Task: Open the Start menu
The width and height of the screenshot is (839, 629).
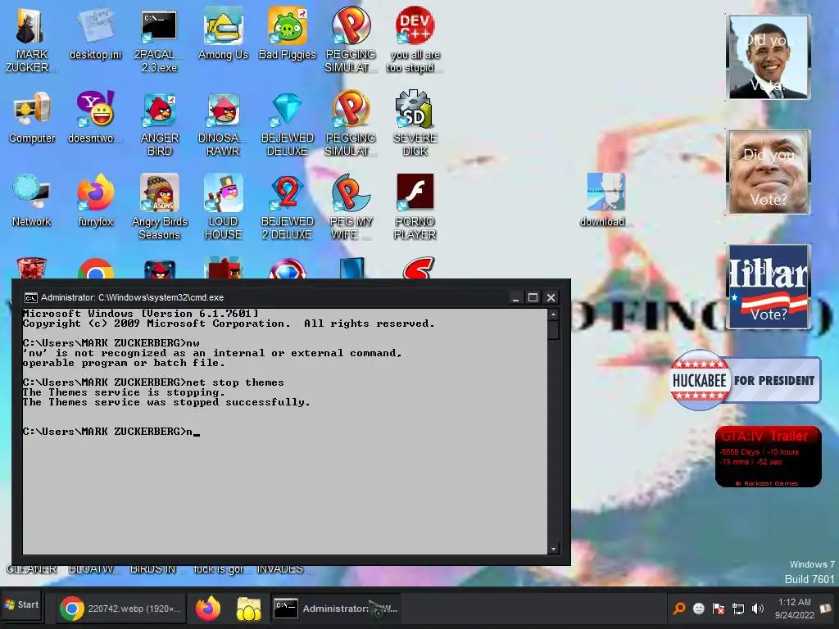Action: pos(20,605)
